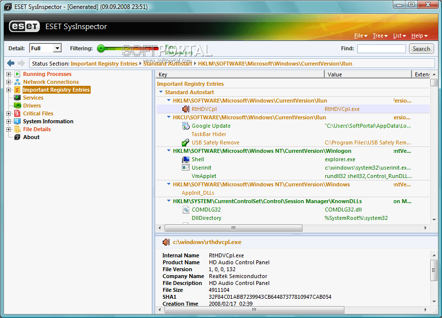Click Important Registry Entries breadcrumb link
This screenshot has height=318, width=442.
click(x=104, y=64)
